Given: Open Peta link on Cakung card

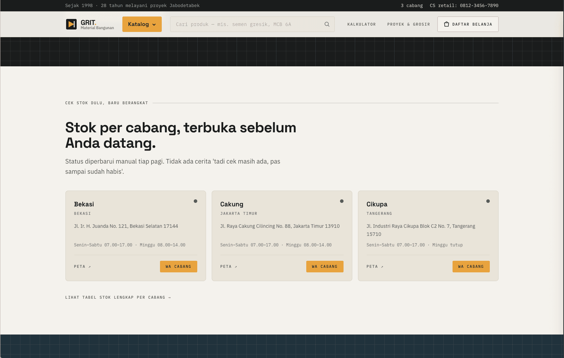Looking at the screenshot, I should click(x=229, y=266).
